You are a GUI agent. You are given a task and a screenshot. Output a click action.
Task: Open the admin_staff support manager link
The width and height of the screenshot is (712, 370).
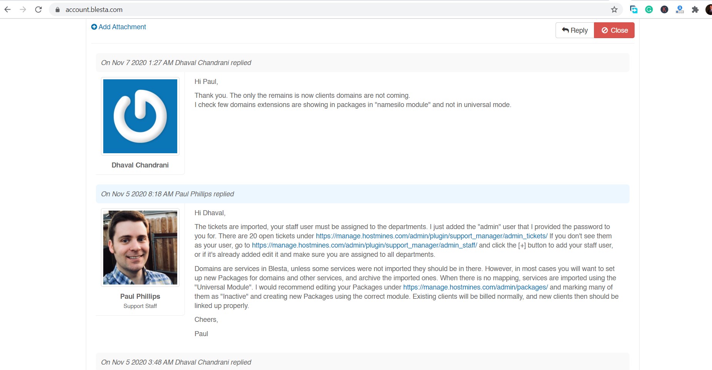point(364,245)
